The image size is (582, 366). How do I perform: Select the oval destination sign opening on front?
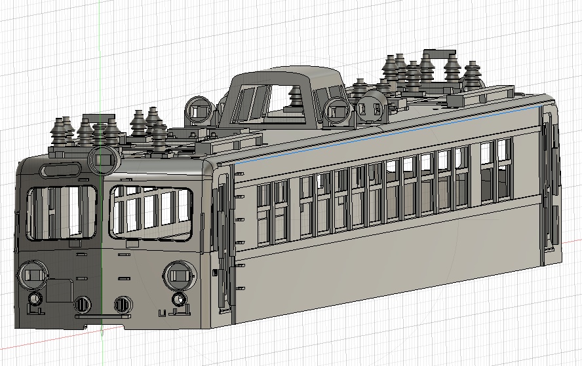click(60, 170)
